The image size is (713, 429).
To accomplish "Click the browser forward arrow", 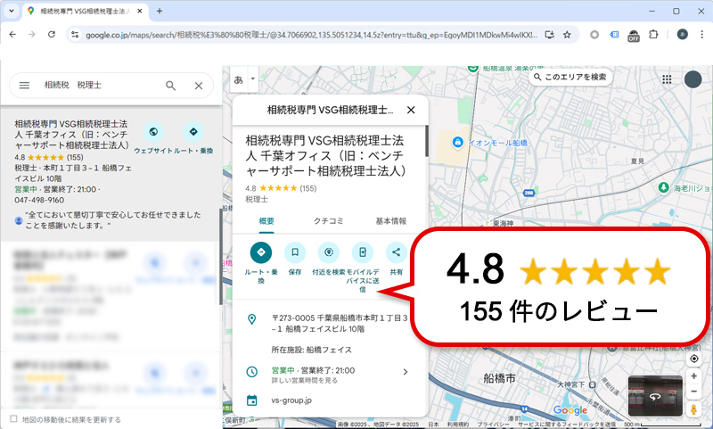I will [32, 35].
